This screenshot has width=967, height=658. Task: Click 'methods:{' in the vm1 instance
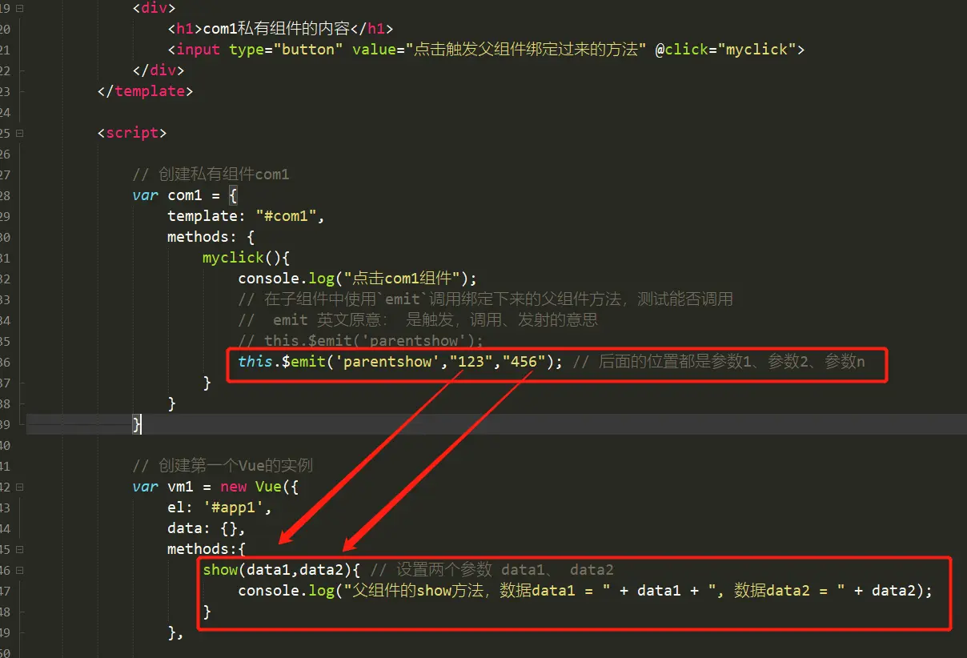tap(207, 549)
